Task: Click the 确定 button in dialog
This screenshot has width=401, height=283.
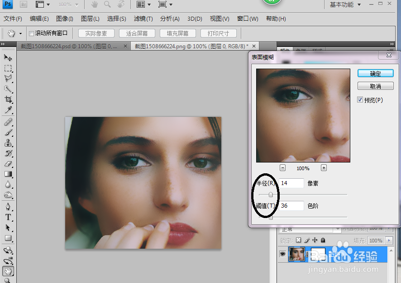Action: [x=375, y=74]
